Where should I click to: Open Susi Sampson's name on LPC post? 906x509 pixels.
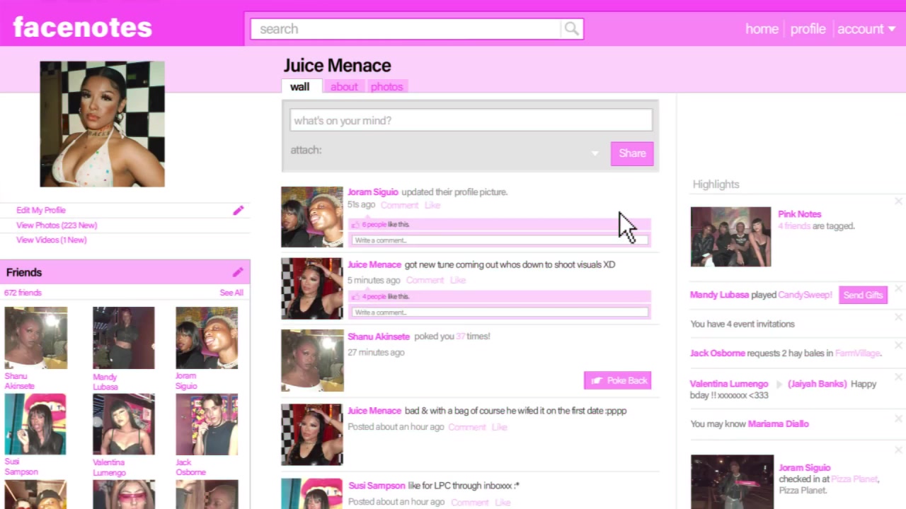coord(377,486)
